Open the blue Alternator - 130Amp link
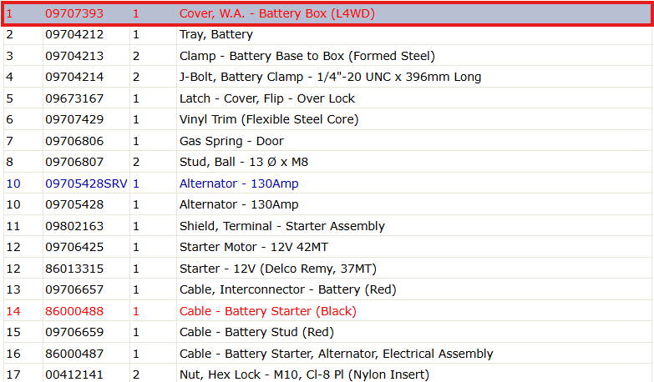Viewport: 654px width, 382px height. click(x=239, y=183)
